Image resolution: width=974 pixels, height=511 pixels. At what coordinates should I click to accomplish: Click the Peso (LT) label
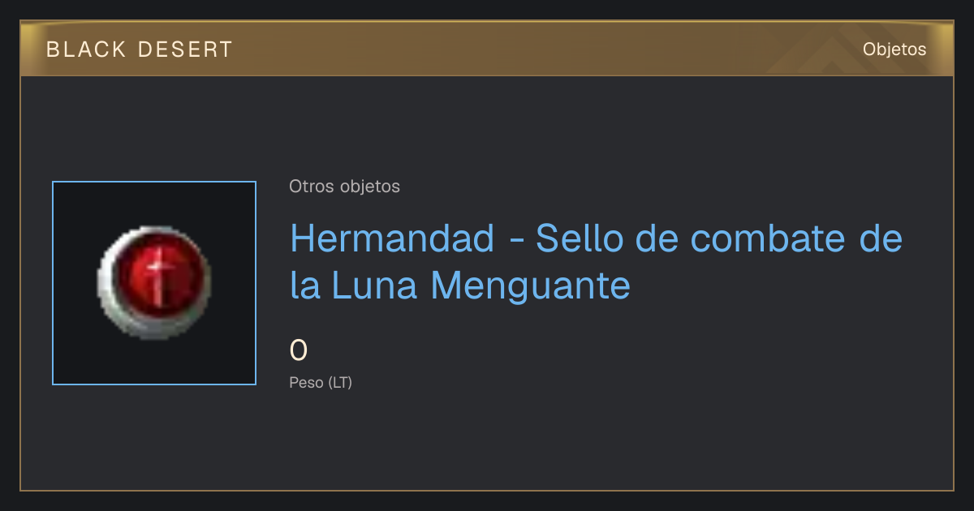click(321, 383)
